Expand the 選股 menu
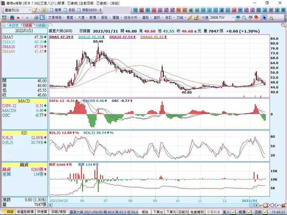 [x=147, y=18]
